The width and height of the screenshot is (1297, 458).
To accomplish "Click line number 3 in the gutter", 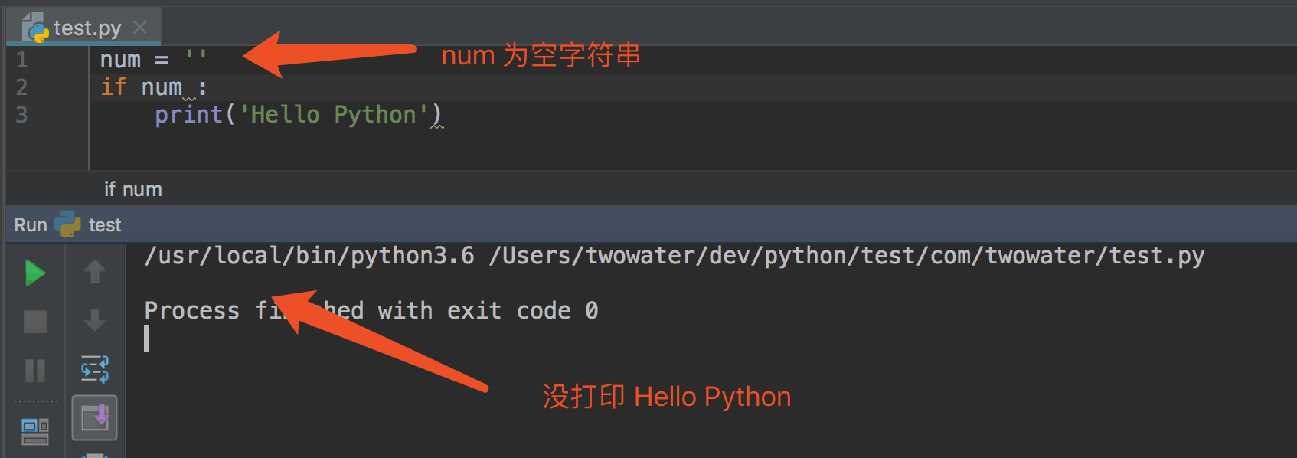I will point(21,115).
